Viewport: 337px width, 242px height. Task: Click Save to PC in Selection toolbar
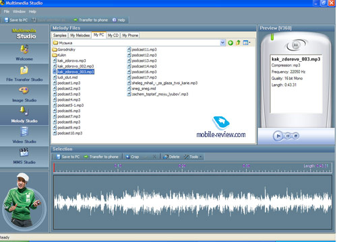pyautogui.click(x=68, y=157)
